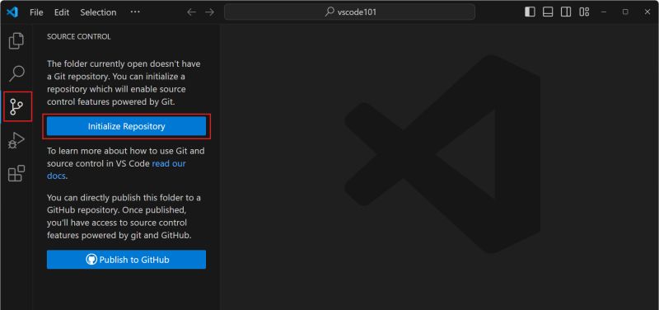Toggle the bottom panel layout icon
The width and height of the screenshot is (659, 310).
tap(548, 12)
